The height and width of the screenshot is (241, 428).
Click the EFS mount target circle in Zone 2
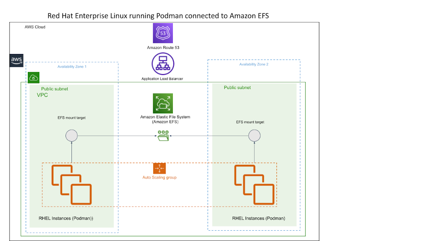pyautogui.click(x=254, y=136)
